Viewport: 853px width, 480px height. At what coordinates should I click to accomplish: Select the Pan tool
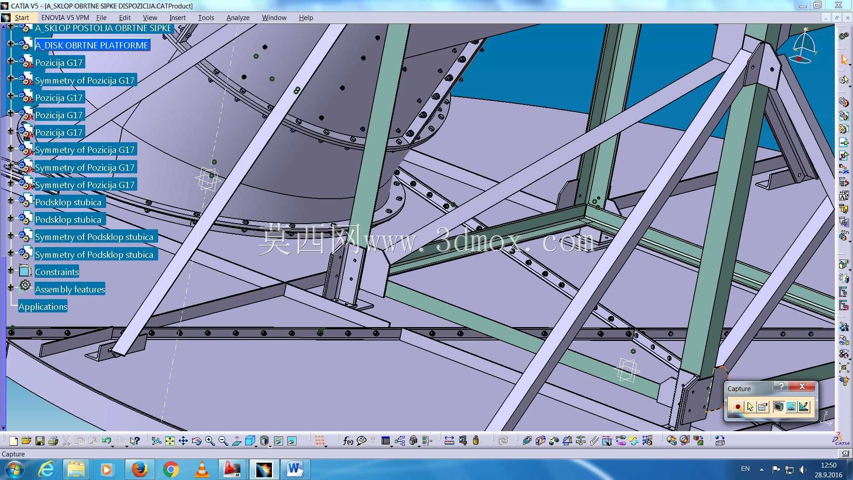183,441
